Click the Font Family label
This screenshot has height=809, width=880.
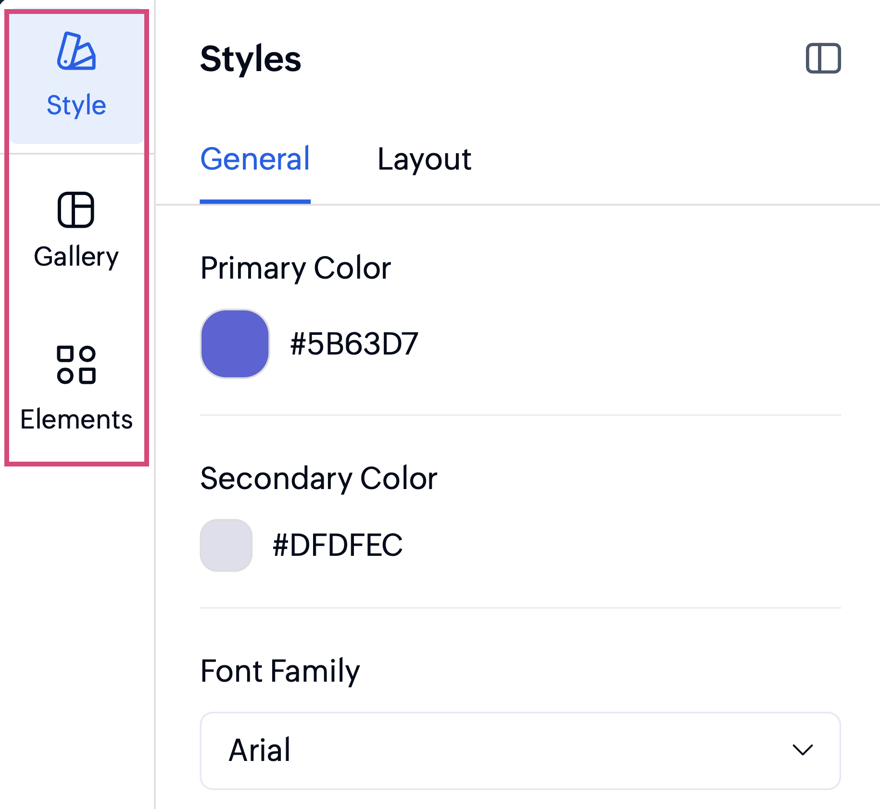coord(280,671)
